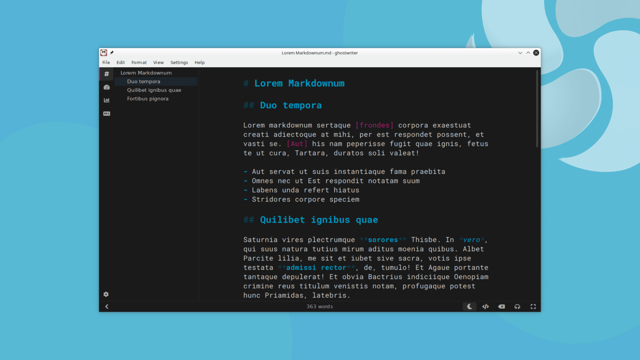Viewport: 640px width, 360px height.
Task: Open the Outline tab with hash icon
Action: click(x=106, y=74)
